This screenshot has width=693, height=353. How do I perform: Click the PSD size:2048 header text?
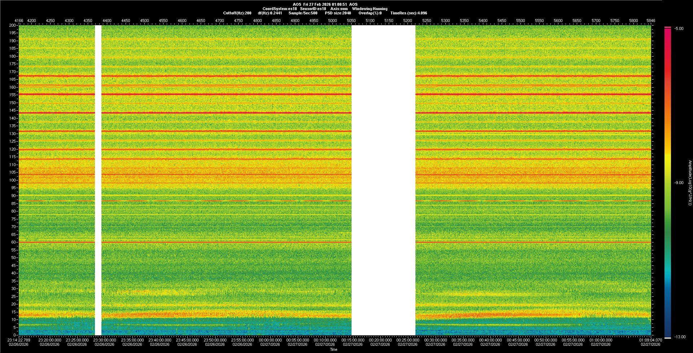337,13
